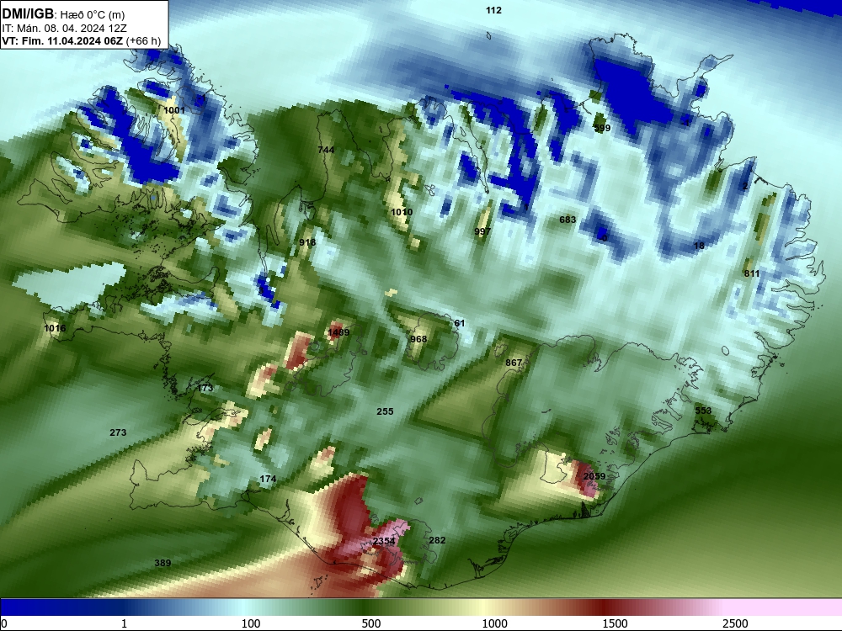
Task: Click the map value 599
Action: (603, 128)
